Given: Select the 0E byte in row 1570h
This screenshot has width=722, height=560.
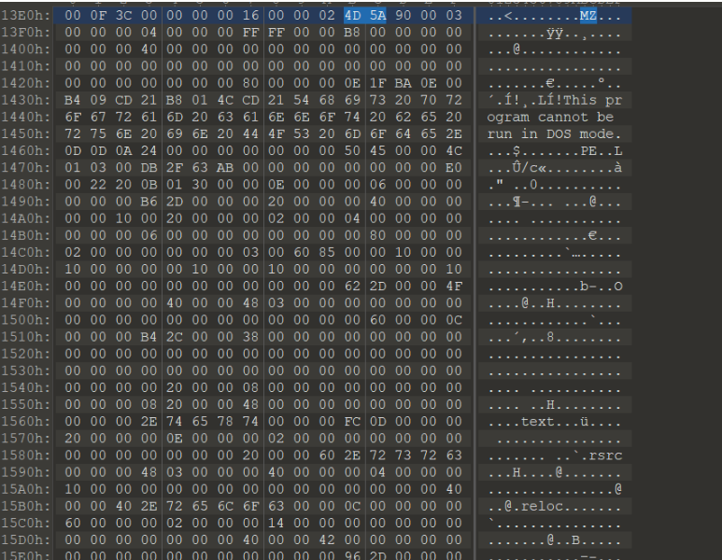Looking at the screenshot, I should pyautogui.click(x=175, y=439).
